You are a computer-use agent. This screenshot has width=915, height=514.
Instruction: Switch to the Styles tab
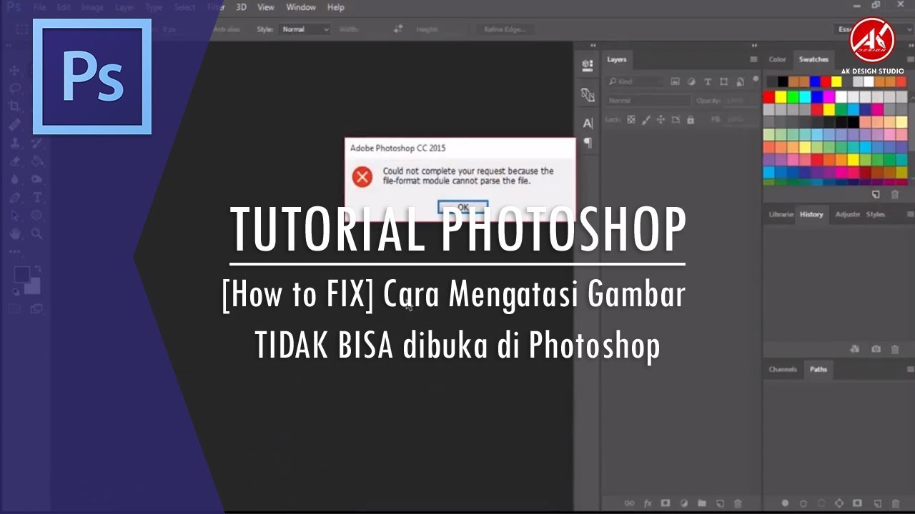click(876, 214)
